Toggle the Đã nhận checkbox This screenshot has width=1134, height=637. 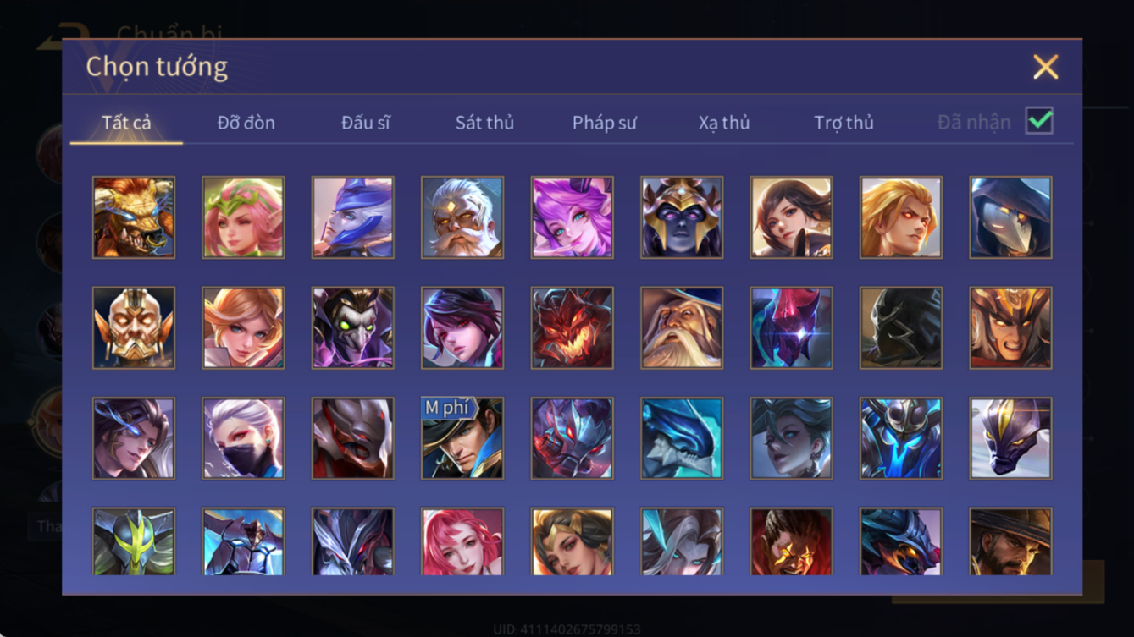click(x=1039, y=121)
